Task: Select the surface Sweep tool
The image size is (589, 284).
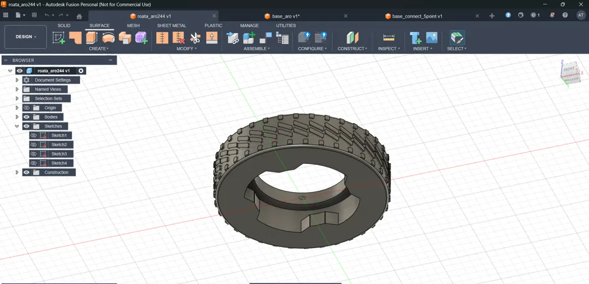Action: pos(125,38)
